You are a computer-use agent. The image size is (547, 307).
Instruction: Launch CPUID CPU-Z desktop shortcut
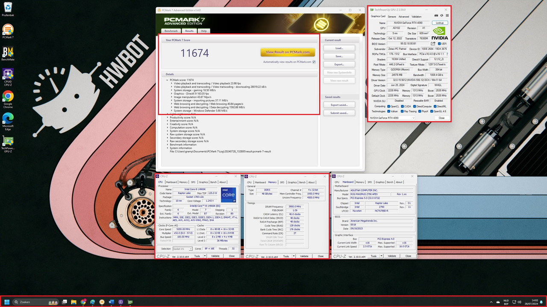point(8,77)
